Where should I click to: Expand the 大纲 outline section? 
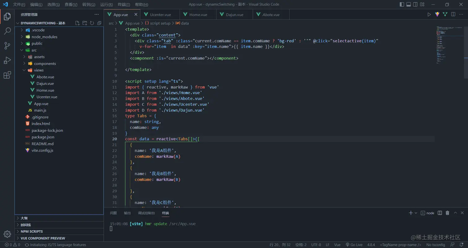point(59,218)
